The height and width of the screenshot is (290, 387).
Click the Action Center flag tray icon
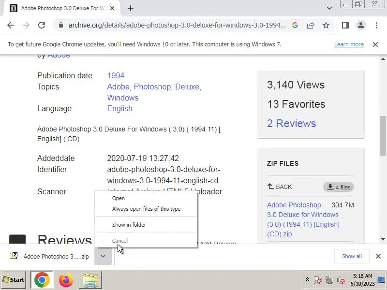tap(317, 280)
